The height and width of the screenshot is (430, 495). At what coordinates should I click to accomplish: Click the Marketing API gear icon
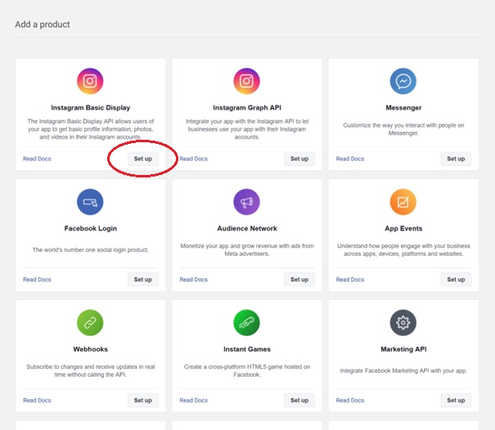[403, 322]
